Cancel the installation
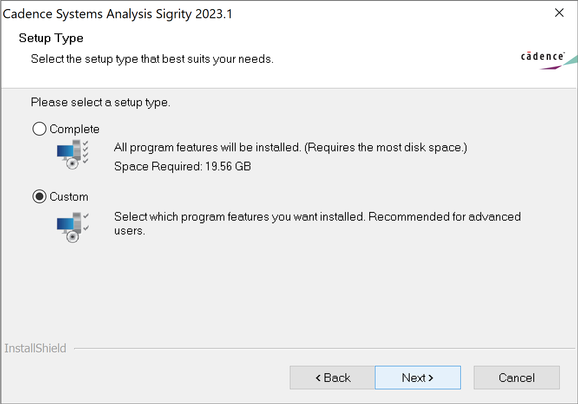Screen dimensions: 578x404 click(x=516, y=378)
